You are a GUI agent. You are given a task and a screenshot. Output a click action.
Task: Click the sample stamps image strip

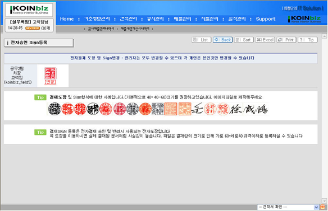(x=157, y=109)
